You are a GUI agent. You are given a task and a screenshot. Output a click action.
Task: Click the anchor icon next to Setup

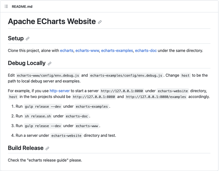[28, 39]
